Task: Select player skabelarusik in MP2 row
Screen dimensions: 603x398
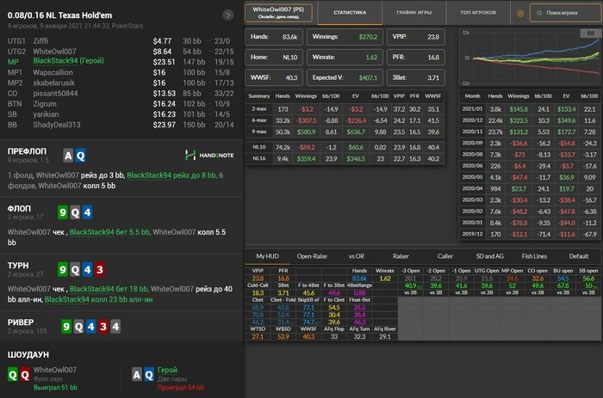Action: [53, 83]
